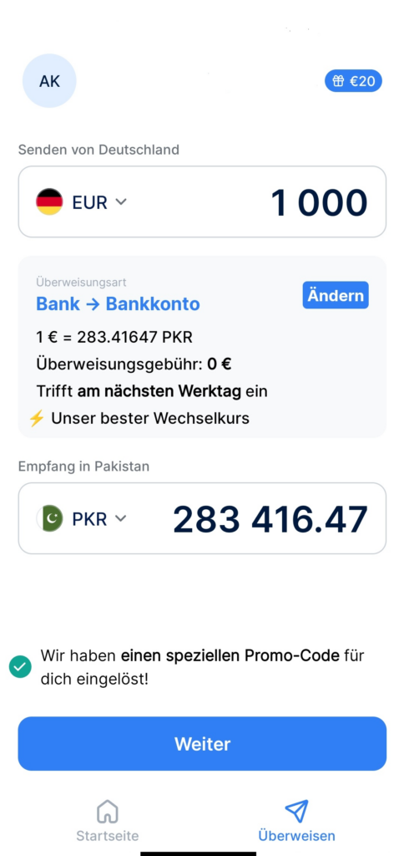Expand the PKR currency dropdown chevron
Screen dimensions: 414x856
tap(121, 518)
